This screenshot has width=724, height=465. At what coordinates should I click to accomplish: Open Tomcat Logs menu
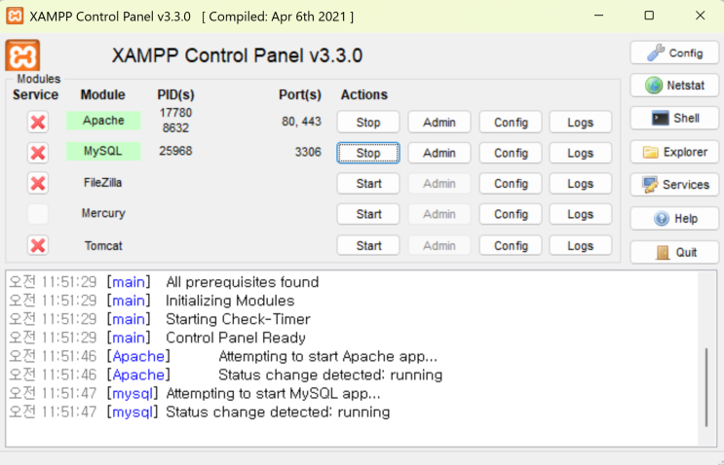point(581,246)
